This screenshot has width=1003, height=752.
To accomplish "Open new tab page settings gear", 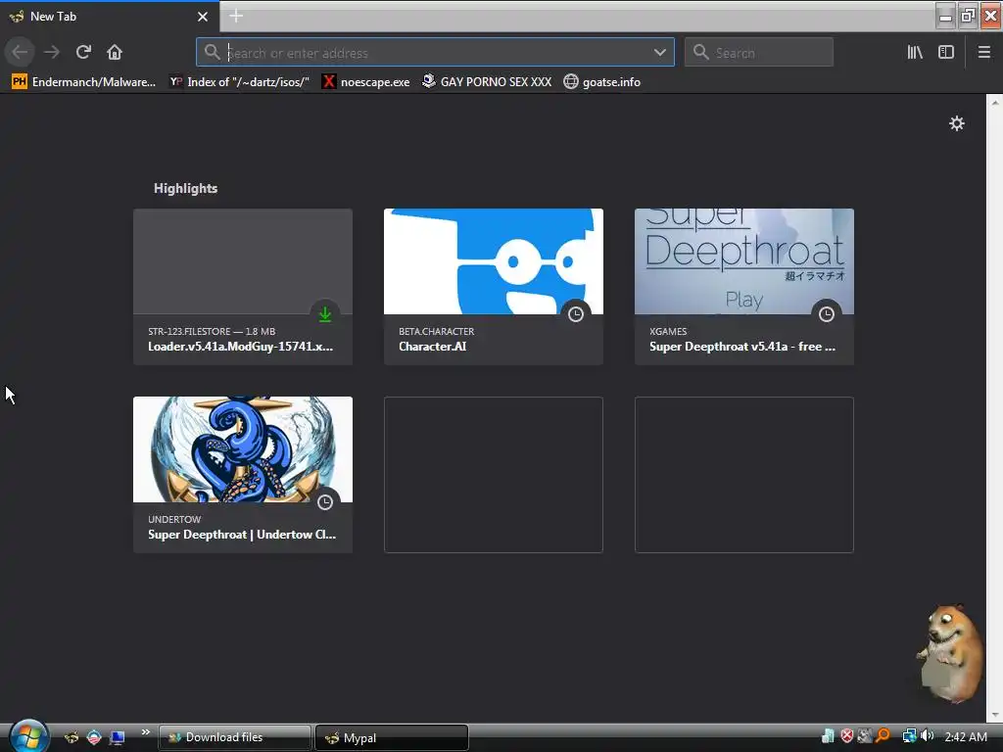I will click(956, 123).
